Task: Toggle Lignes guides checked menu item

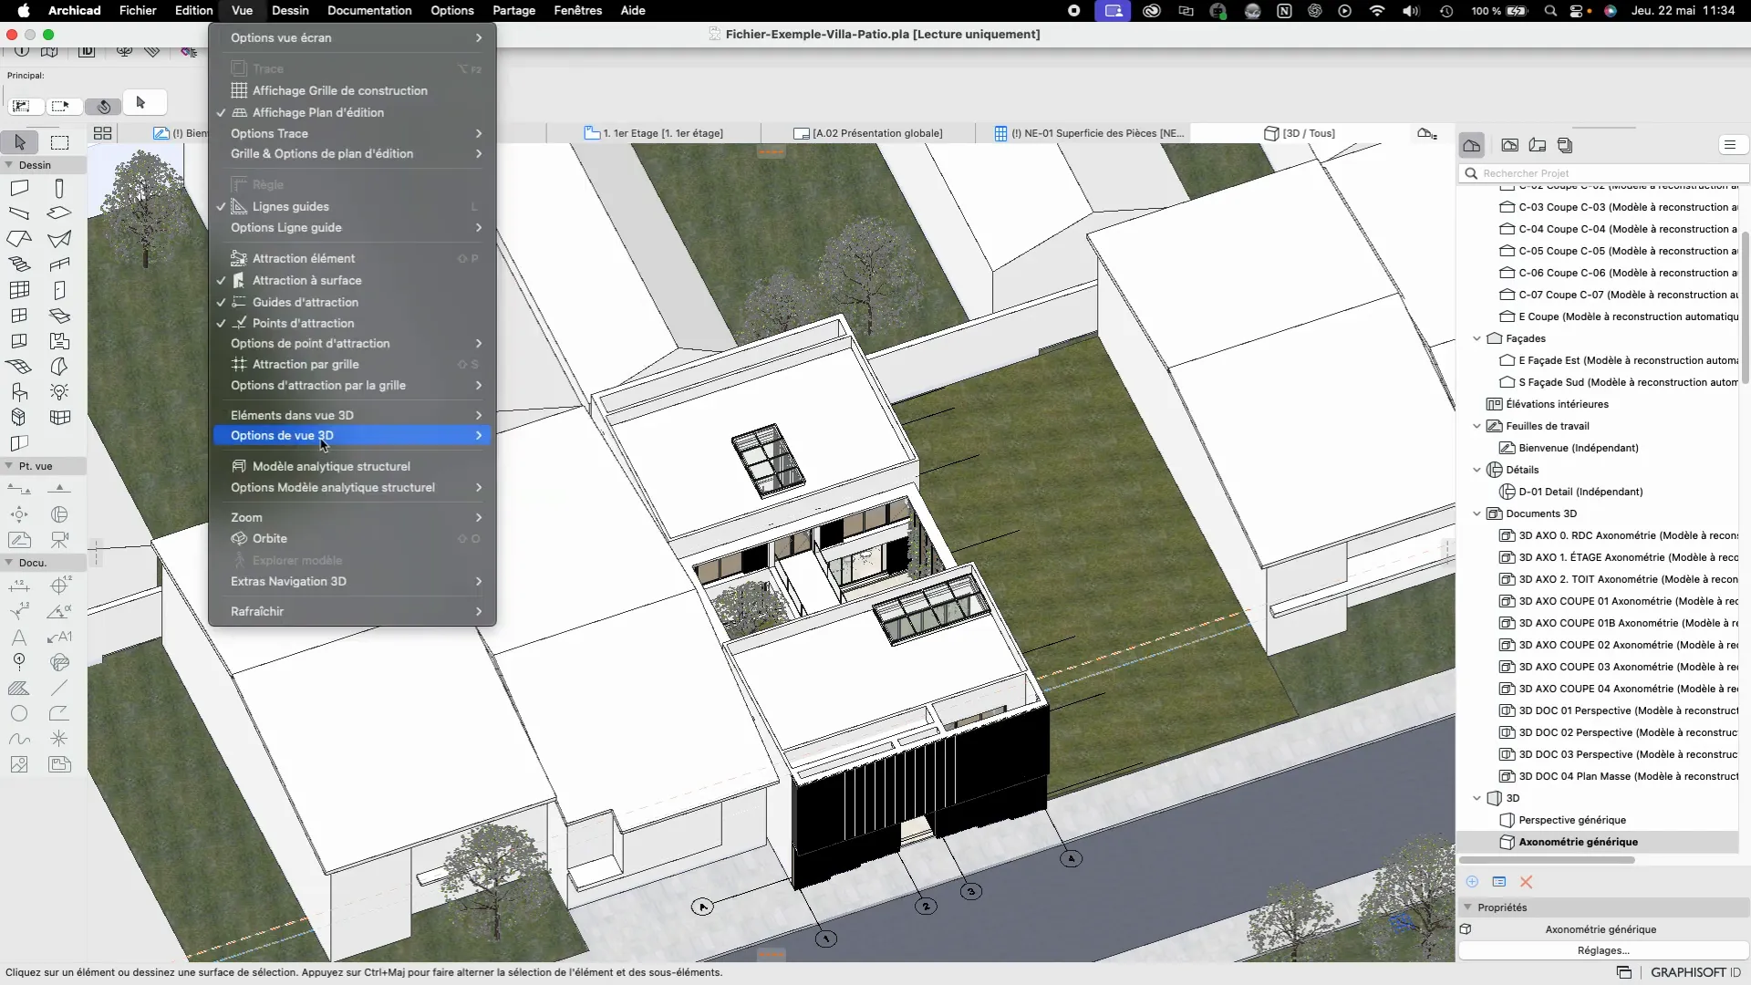Action: (290, 207)
